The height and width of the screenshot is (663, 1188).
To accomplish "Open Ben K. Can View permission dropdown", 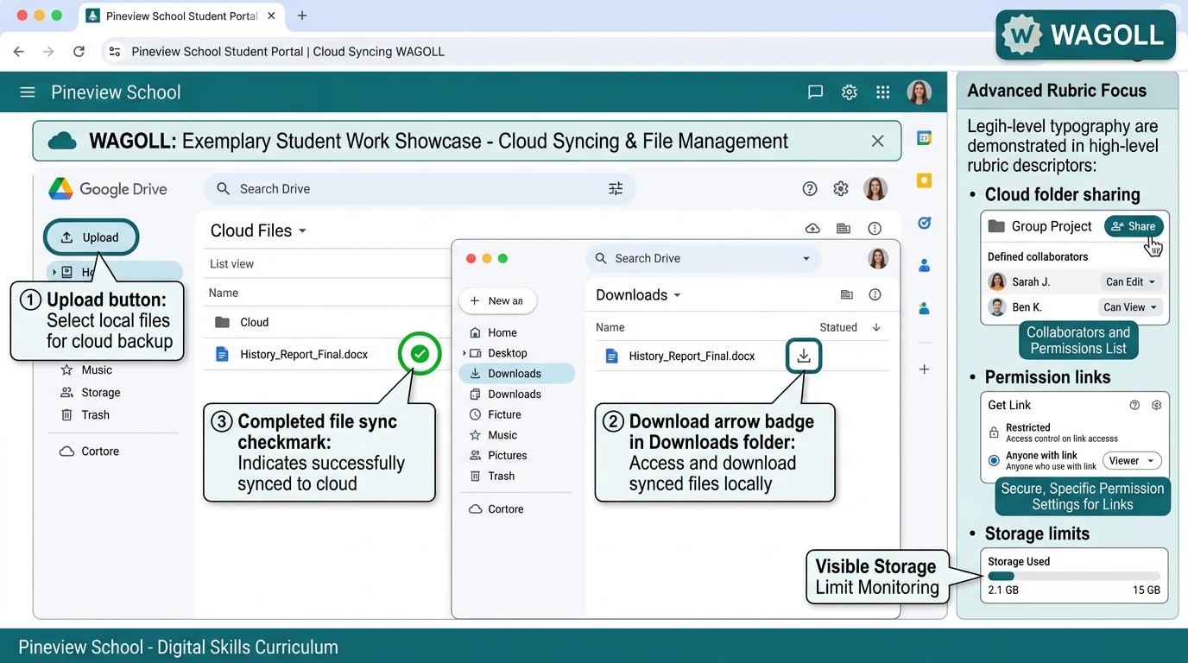I will pos(1130,306).
